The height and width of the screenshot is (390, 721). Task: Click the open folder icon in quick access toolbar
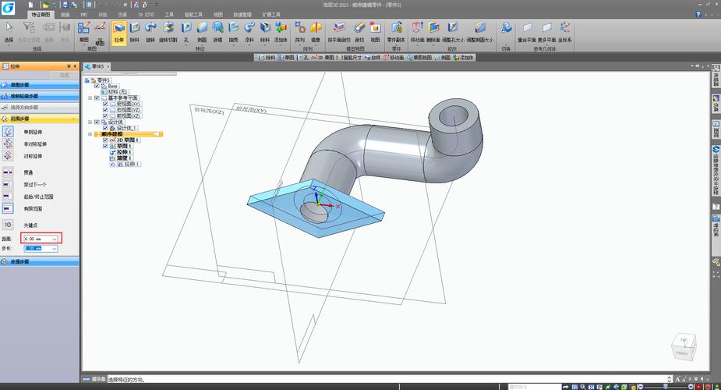45,5
